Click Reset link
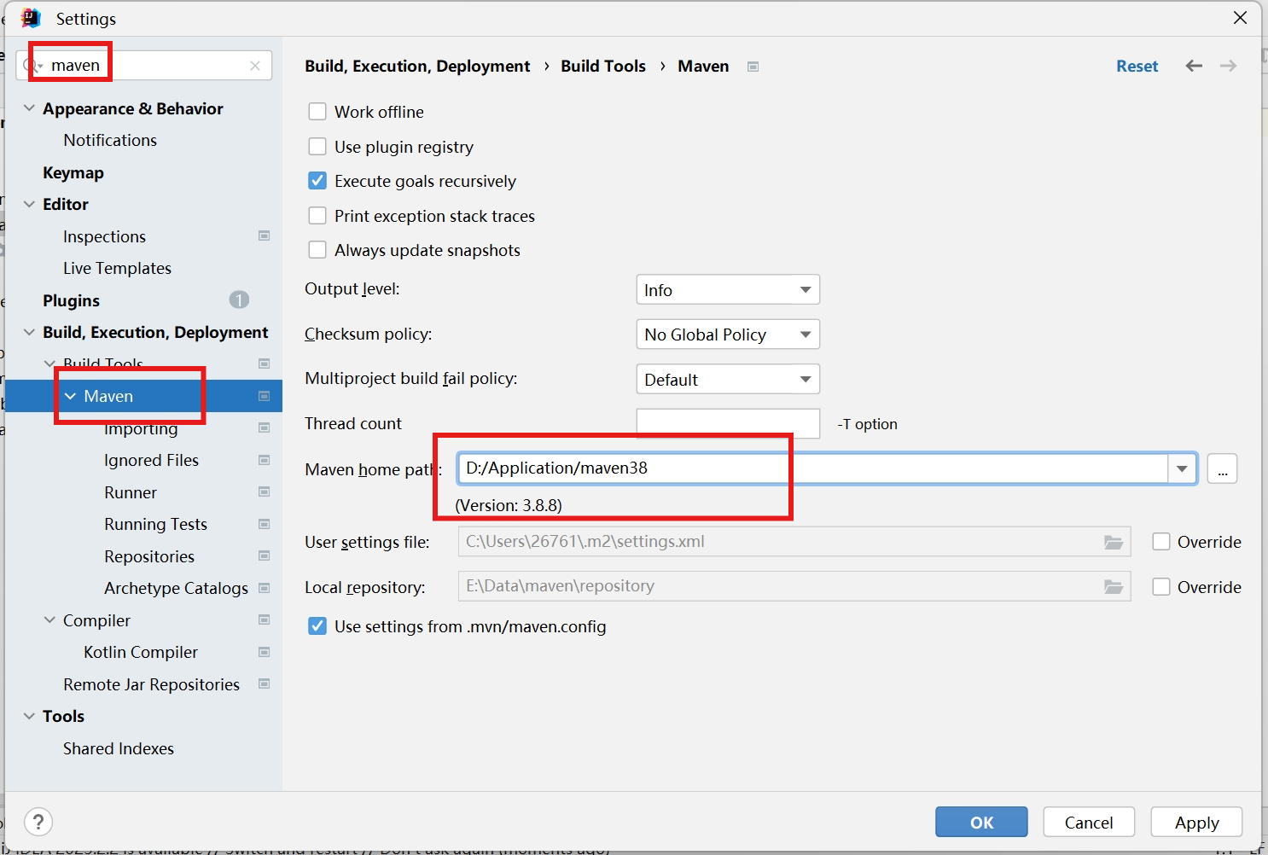Image resolution: width=1268 pixels, height=855 pixels. point(1137,66)
